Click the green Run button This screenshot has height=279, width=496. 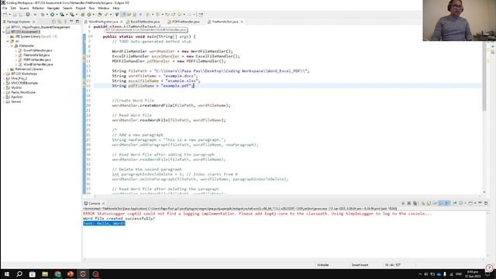click(x=52, y=15)
